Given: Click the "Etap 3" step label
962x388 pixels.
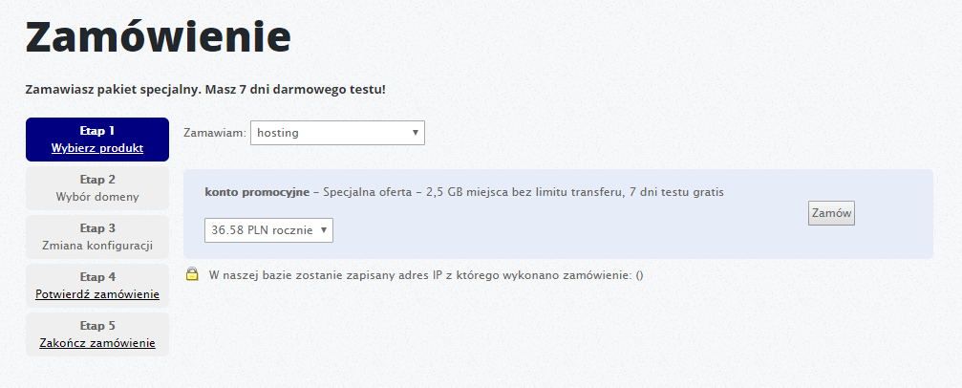Looking at the screenshot, I should coord(97,228).
